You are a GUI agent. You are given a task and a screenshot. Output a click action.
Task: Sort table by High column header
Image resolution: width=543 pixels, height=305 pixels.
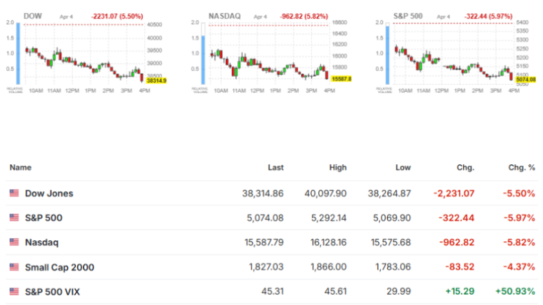point(337,168)
